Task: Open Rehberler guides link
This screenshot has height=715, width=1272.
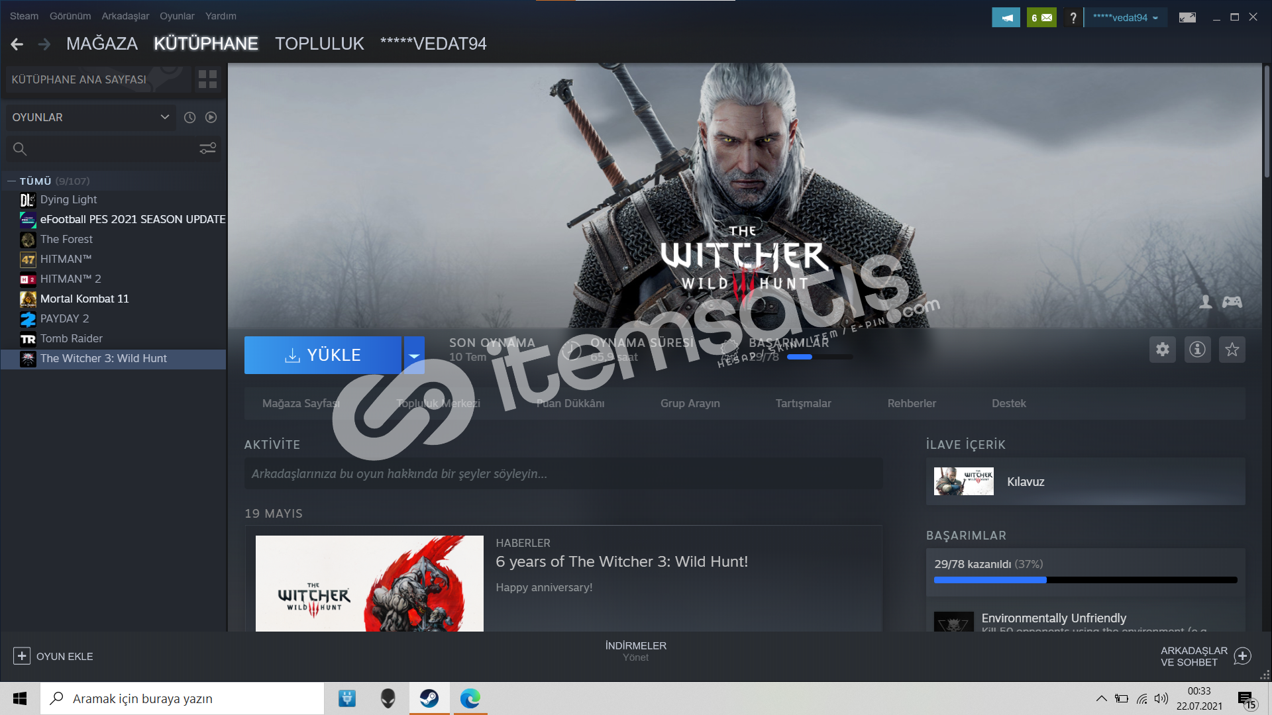Action: coord(912,403)
